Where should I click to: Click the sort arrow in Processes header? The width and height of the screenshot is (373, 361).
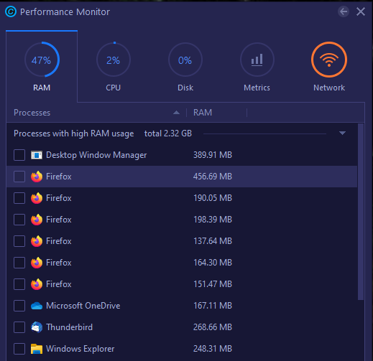tap(176, 113)
